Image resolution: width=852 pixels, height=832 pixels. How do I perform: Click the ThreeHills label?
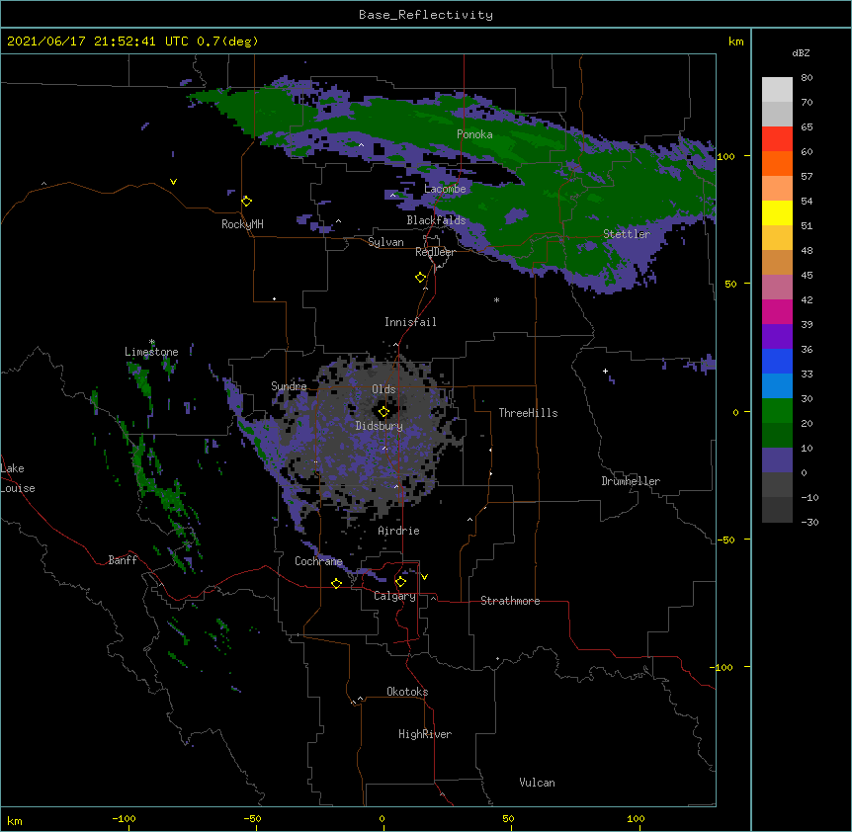pos(528,413)
